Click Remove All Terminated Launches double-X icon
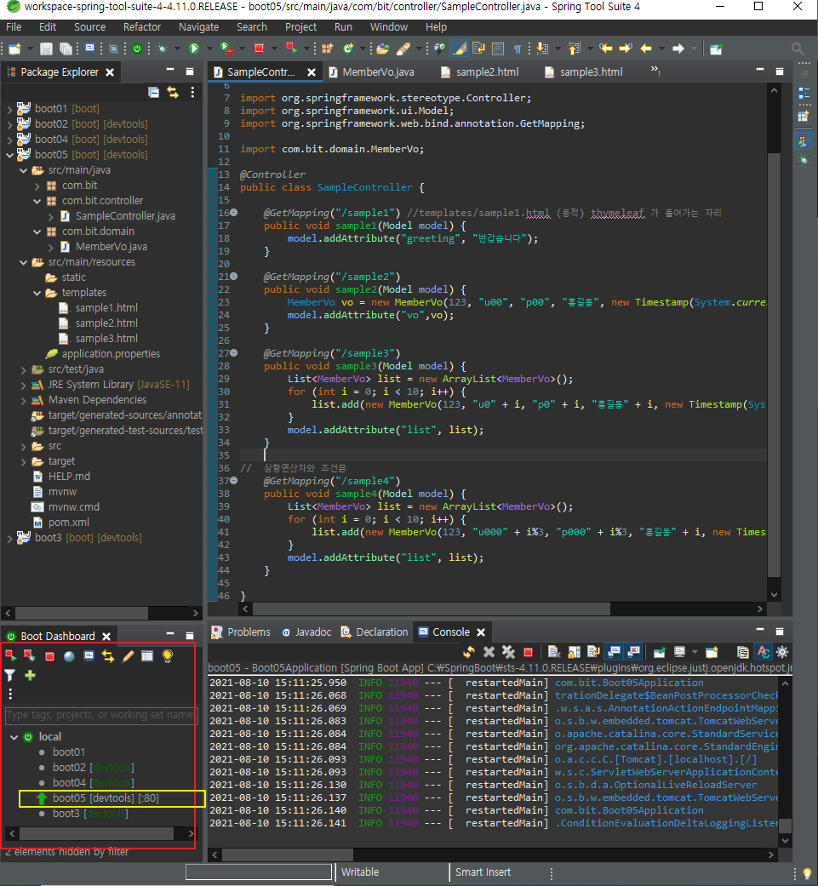Screen dimensions: 818x886 tap(508, 652)
